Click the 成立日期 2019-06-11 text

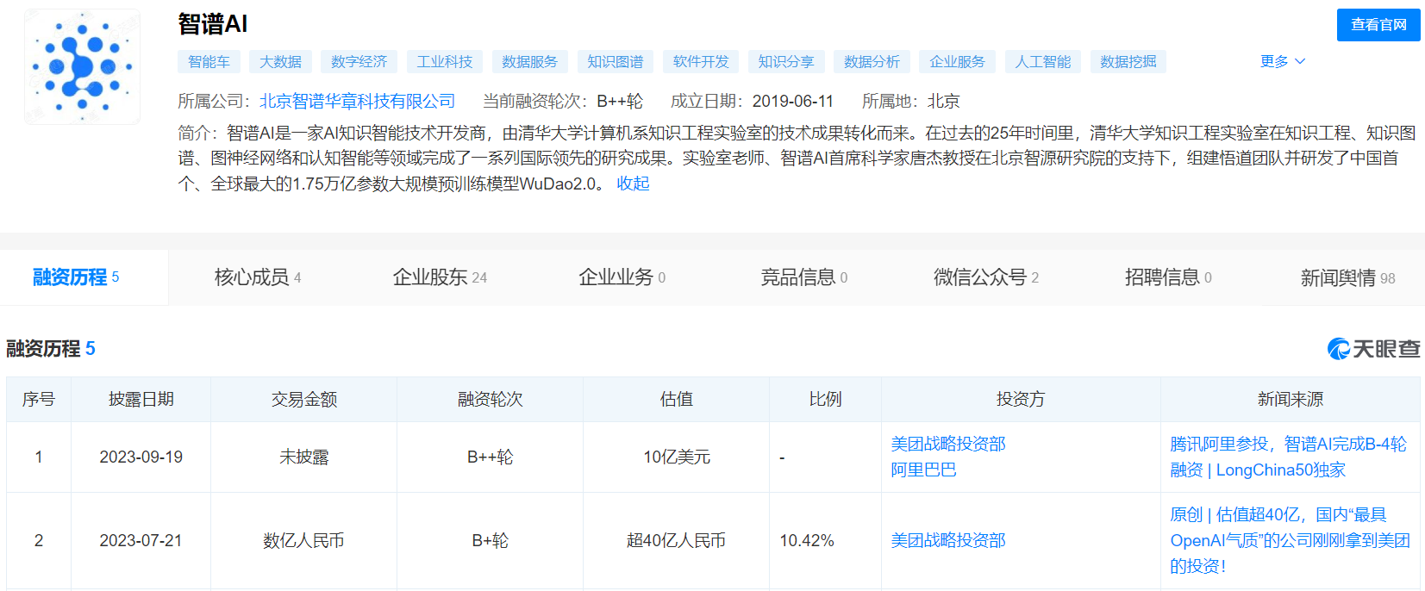[x=752, y=101]
